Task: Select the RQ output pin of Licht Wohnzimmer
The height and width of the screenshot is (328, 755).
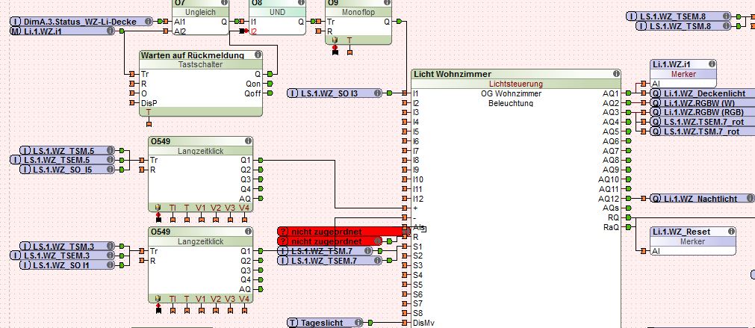Action: [628, 217]
